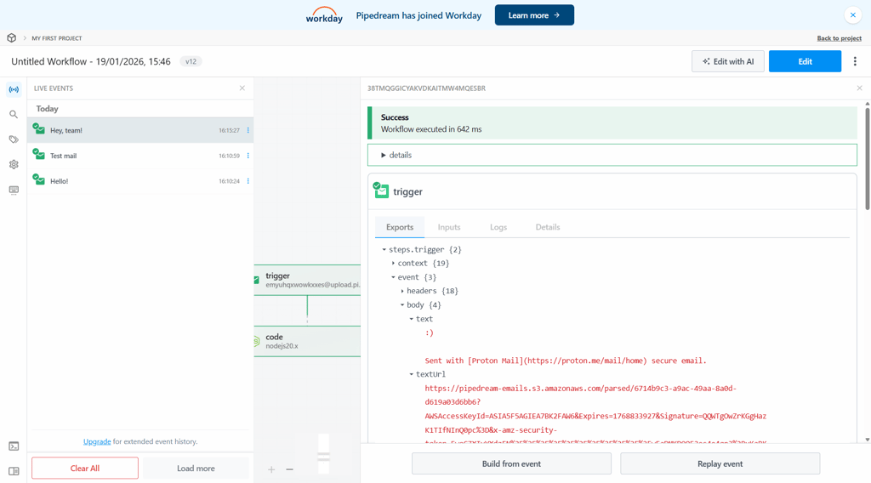The image size is (871, 483).
Task: Click Clear All events button
Action: (x=85, y=468)
